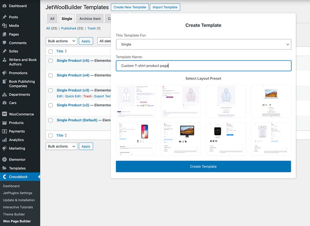Select the AirPods layout preset thumbnail
The width and height of the screenshot is (310, 226).
(271, 139)
